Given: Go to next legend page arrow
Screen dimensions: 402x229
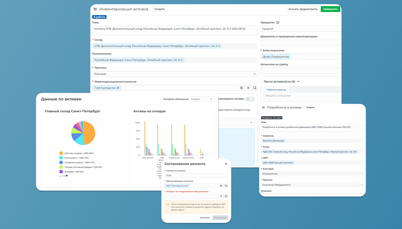Looking at the screenshot, I should 67,176.
